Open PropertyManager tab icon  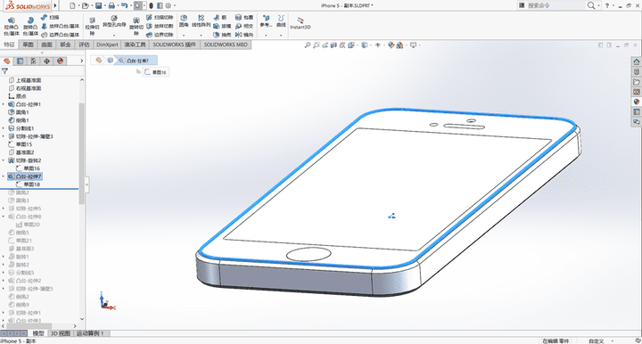20,61
